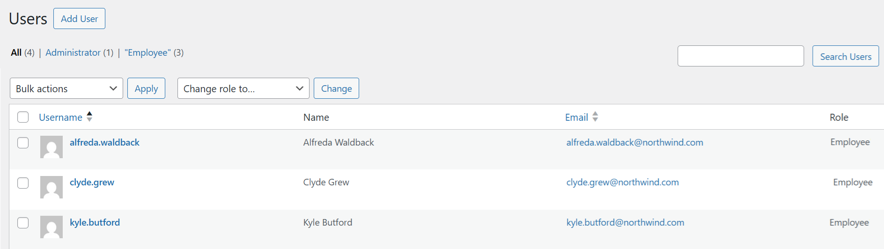Click the Change role button
This screenshot has width=884, height=249.
tap(336, 88)
